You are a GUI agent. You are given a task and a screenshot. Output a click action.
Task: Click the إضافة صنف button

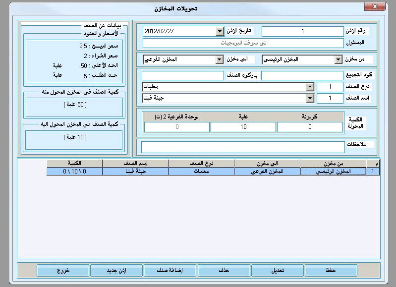pos(170,270)
